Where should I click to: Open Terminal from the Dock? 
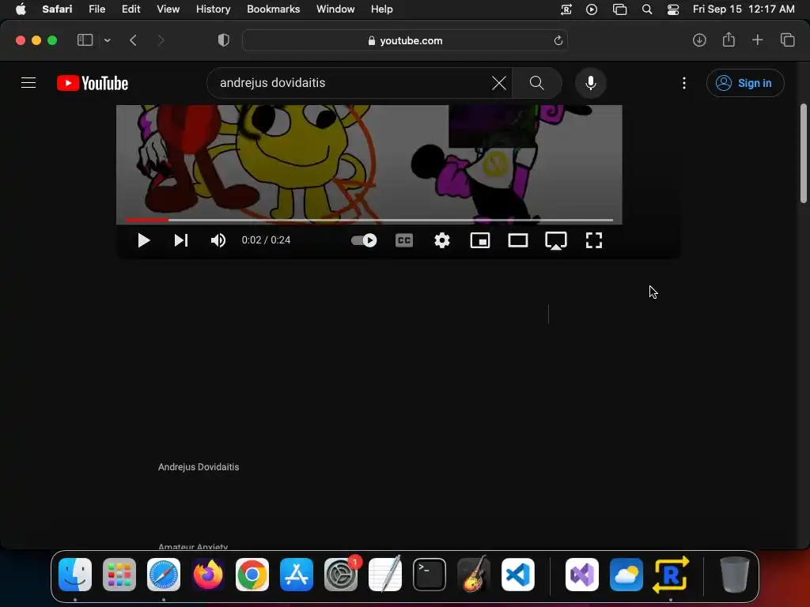pos(430,575)
